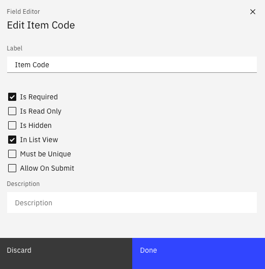This screenshot has width=265, height=269.
Task: Turn on the Allow On Submit checkbox
Action: click(12, 168)
